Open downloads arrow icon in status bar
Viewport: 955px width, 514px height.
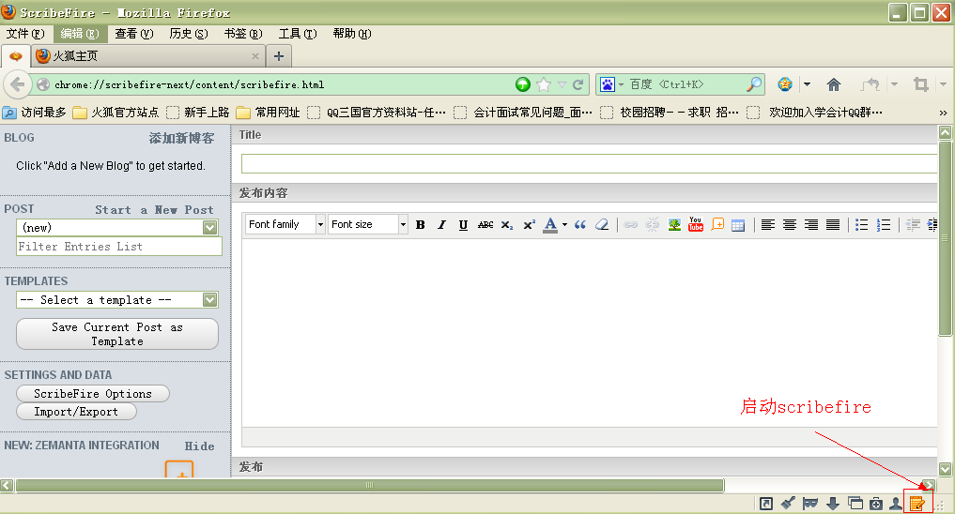click(832, 504)
